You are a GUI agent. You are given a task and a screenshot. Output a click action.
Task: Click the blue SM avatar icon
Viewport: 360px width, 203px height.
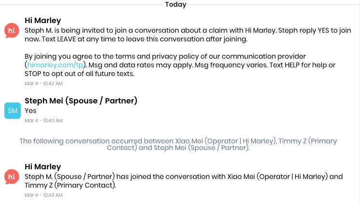12,111
